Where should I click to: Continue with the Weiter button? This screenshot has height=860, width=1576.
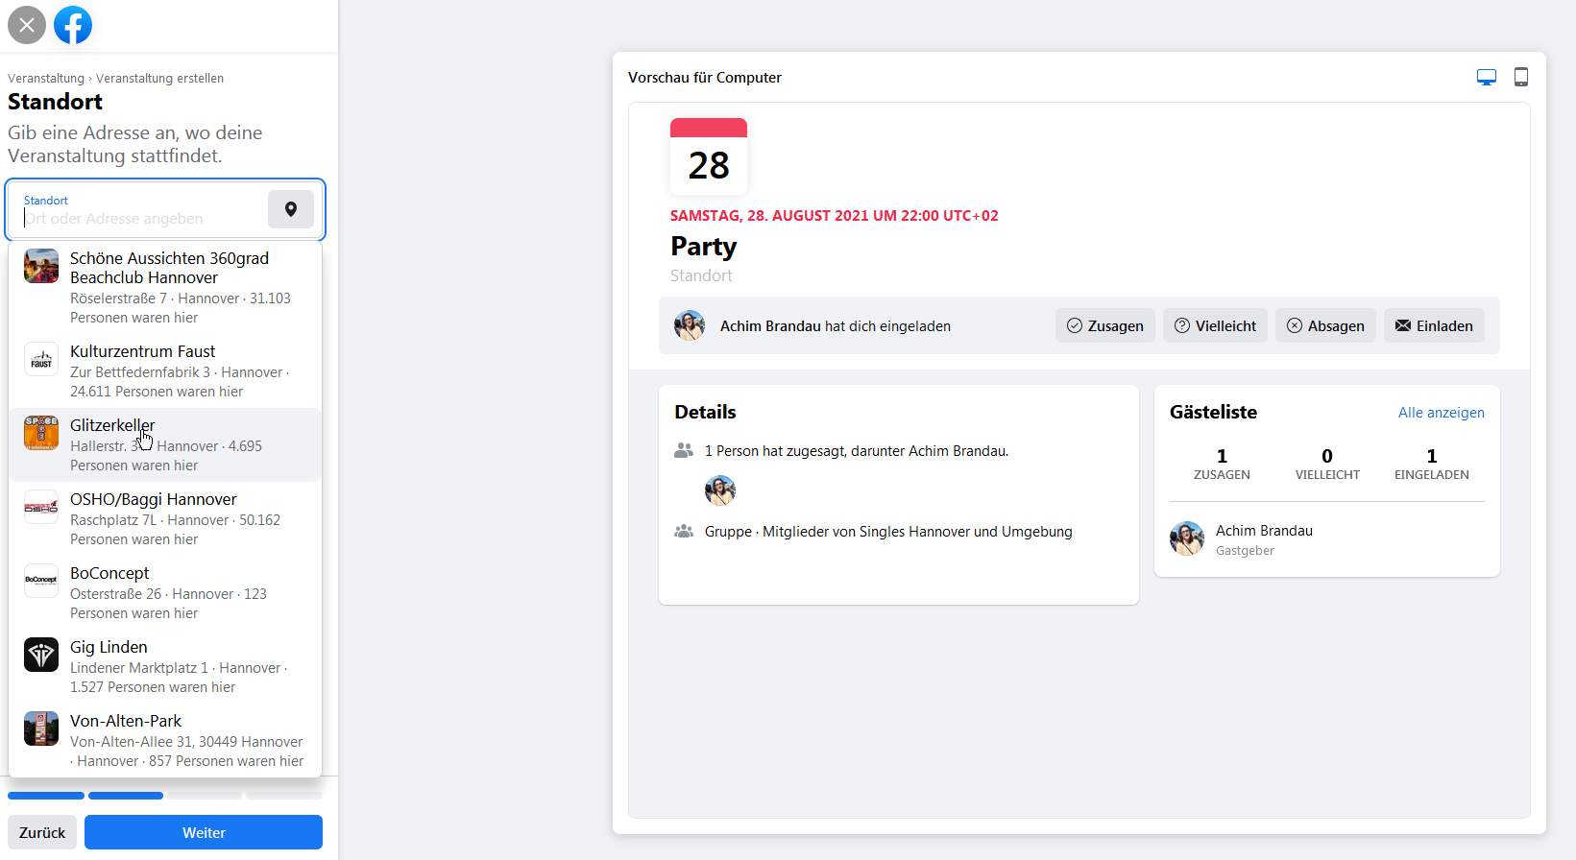[204, 832]
